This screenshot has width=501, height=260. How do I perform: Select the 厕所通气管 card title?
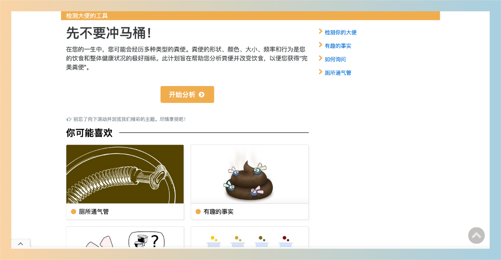(x=94, y=212)
